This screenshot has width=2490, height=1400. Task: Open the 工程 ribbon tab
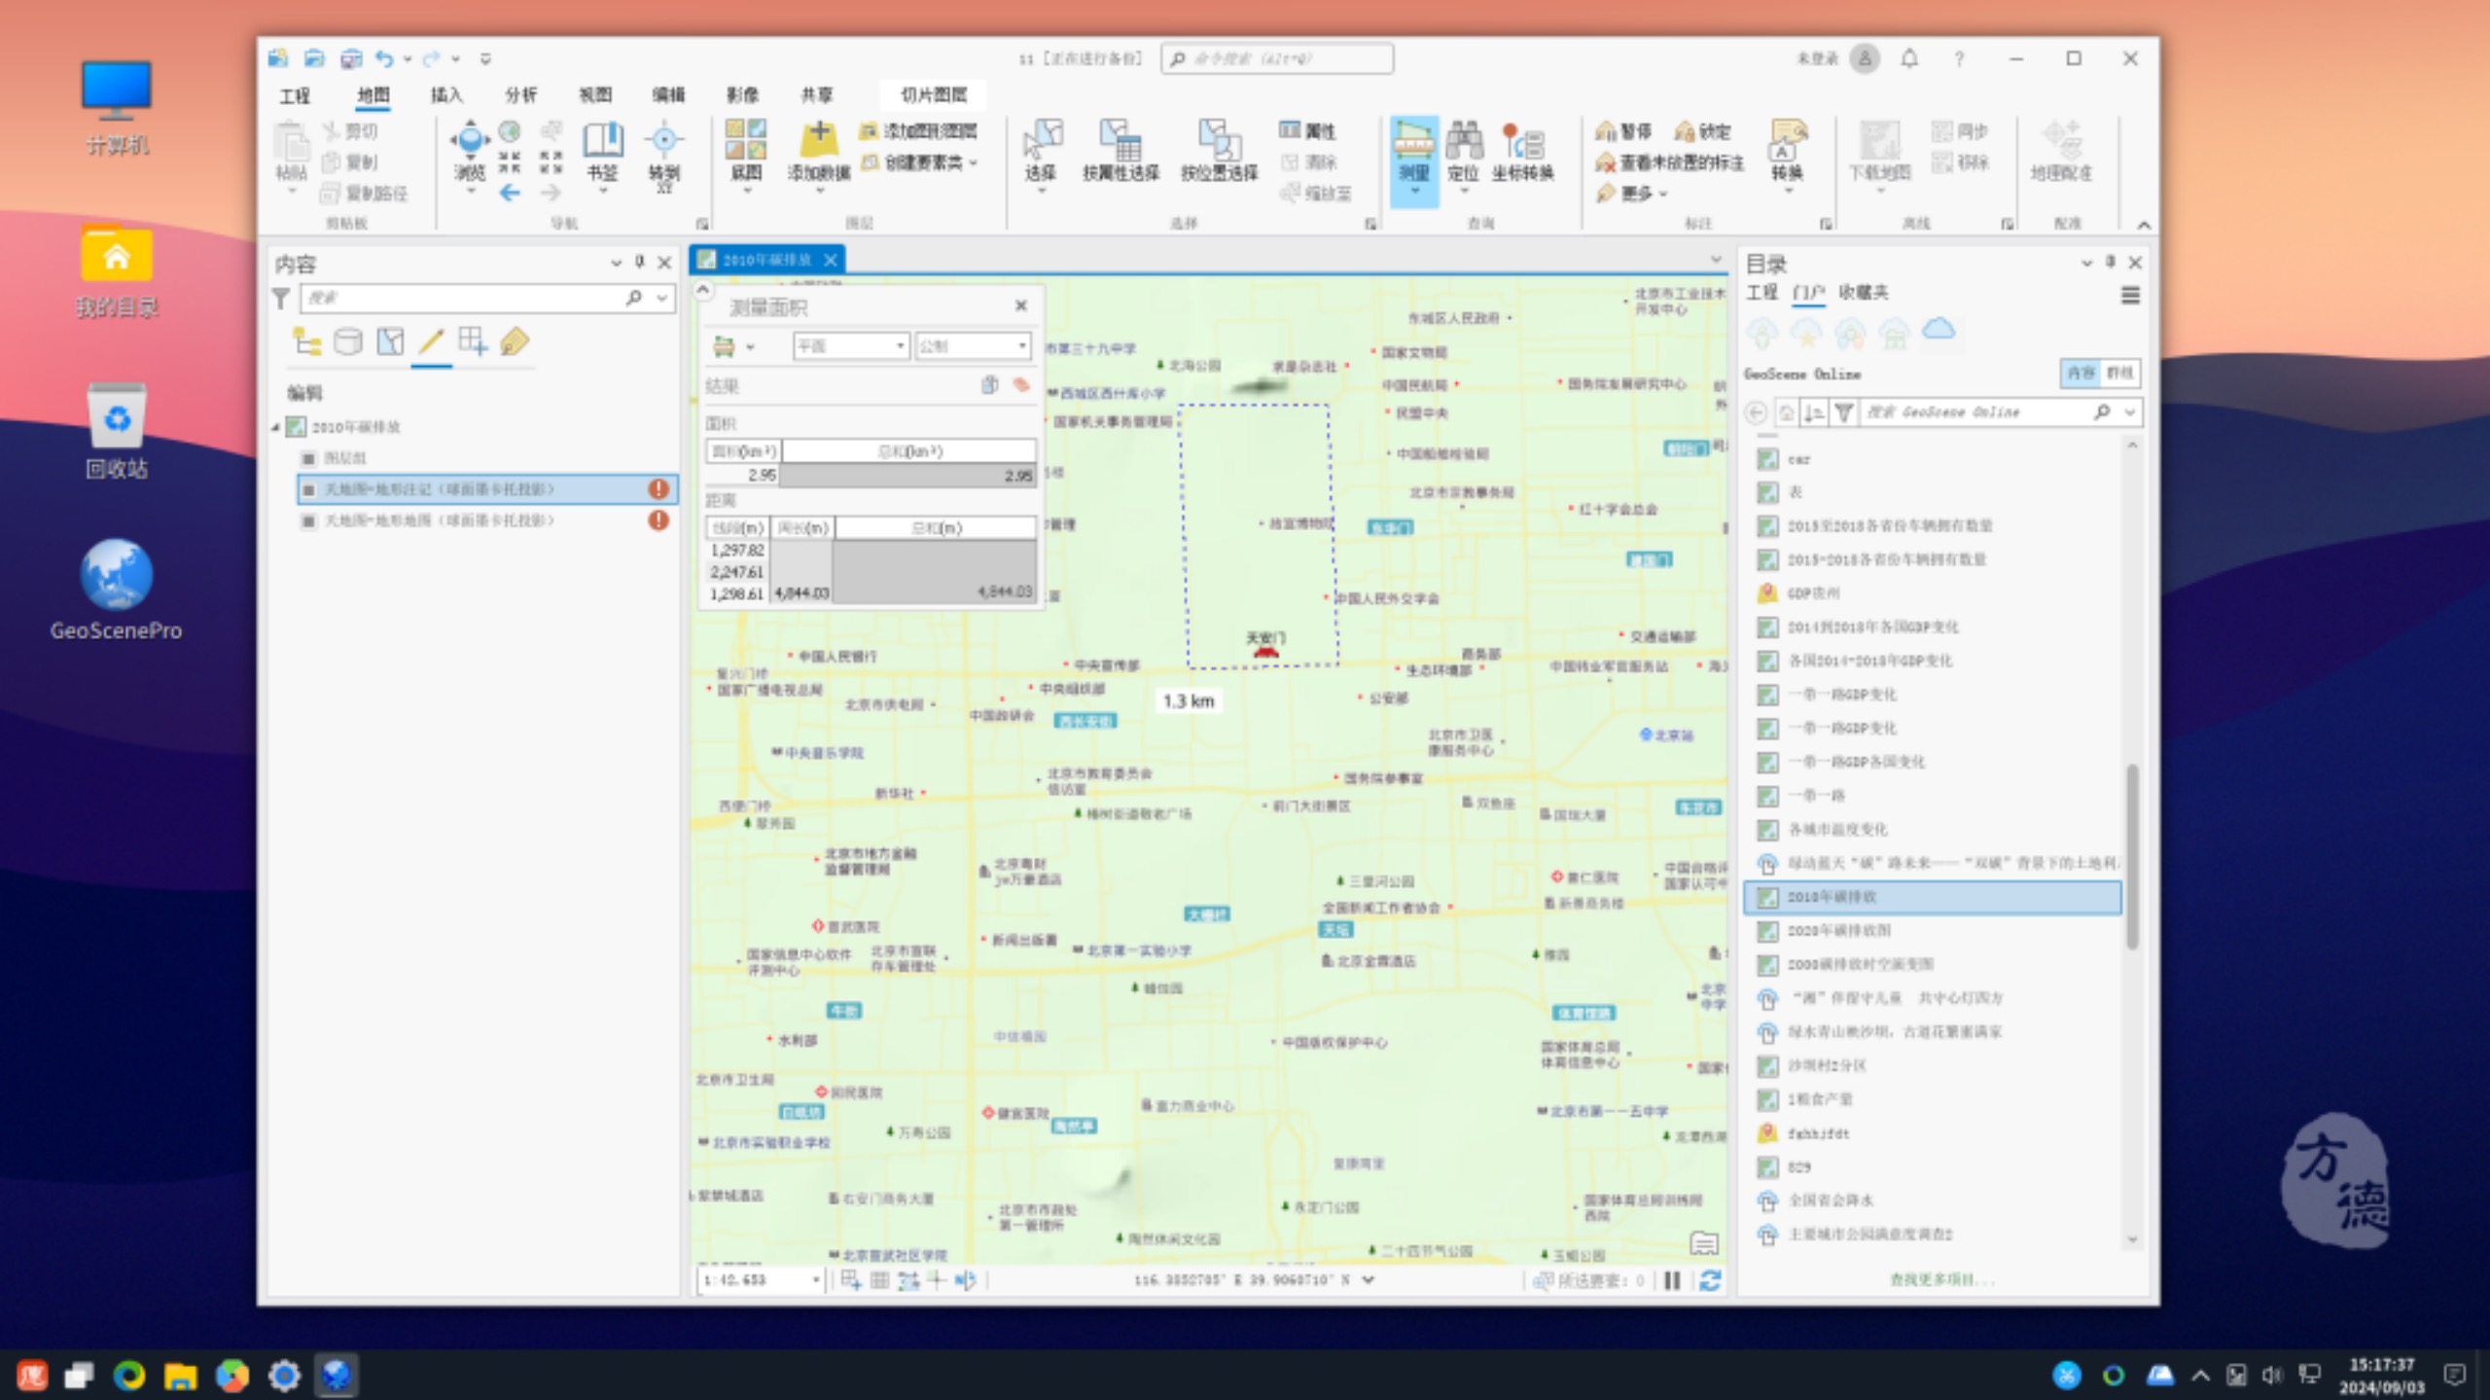pyautogui.click(x=295, y=94)
